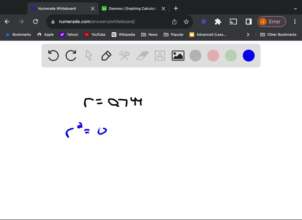The width and height of the screenshot is (302, 220).
Task: Select the pen drawing tool
Action: pos(106,55)
